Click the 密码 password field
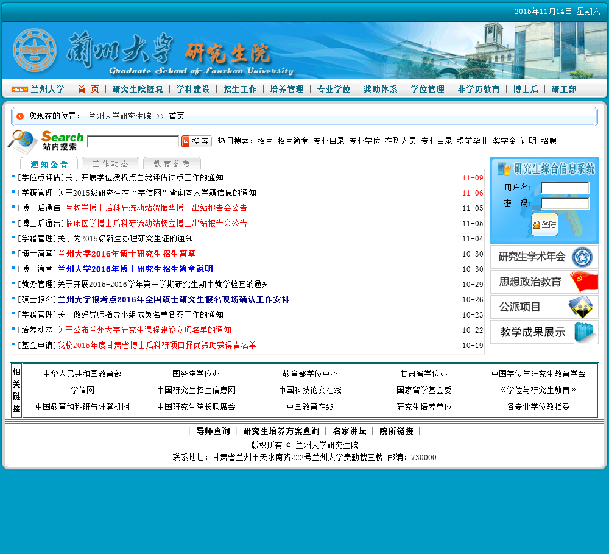 (565, 204)
